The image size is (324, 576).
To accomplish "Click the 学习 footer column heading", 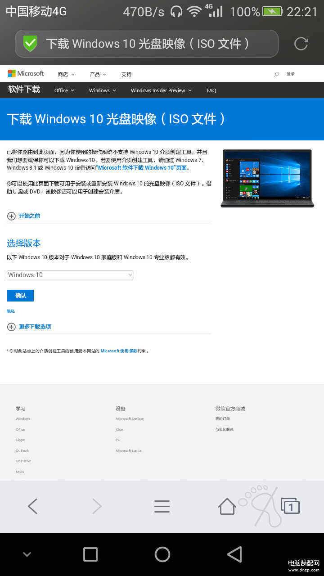I will tap(21, 409).
